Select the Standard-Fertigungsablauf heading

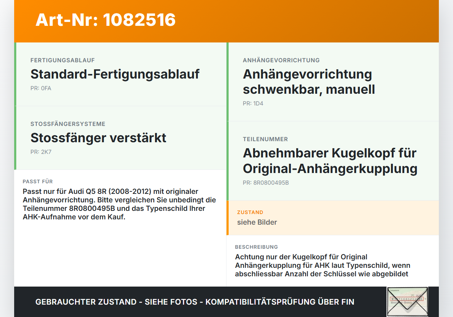(x=115, y=74)
